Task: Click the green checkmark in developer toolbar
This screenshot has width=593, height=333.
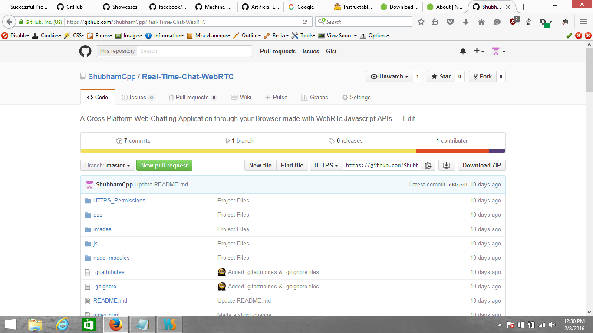Action: point(569,36)
